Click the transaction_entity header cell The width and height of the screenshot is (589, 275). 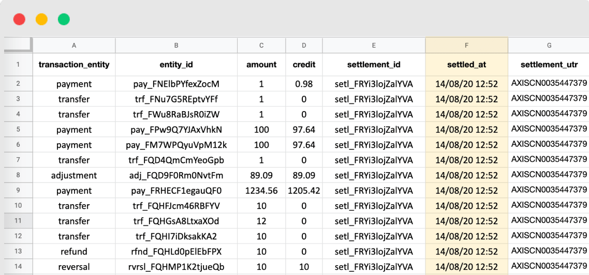pyautogui.click(x=74, y=65)
